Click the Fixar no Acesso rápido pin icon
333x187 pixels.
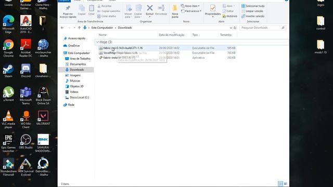[68, 8]
